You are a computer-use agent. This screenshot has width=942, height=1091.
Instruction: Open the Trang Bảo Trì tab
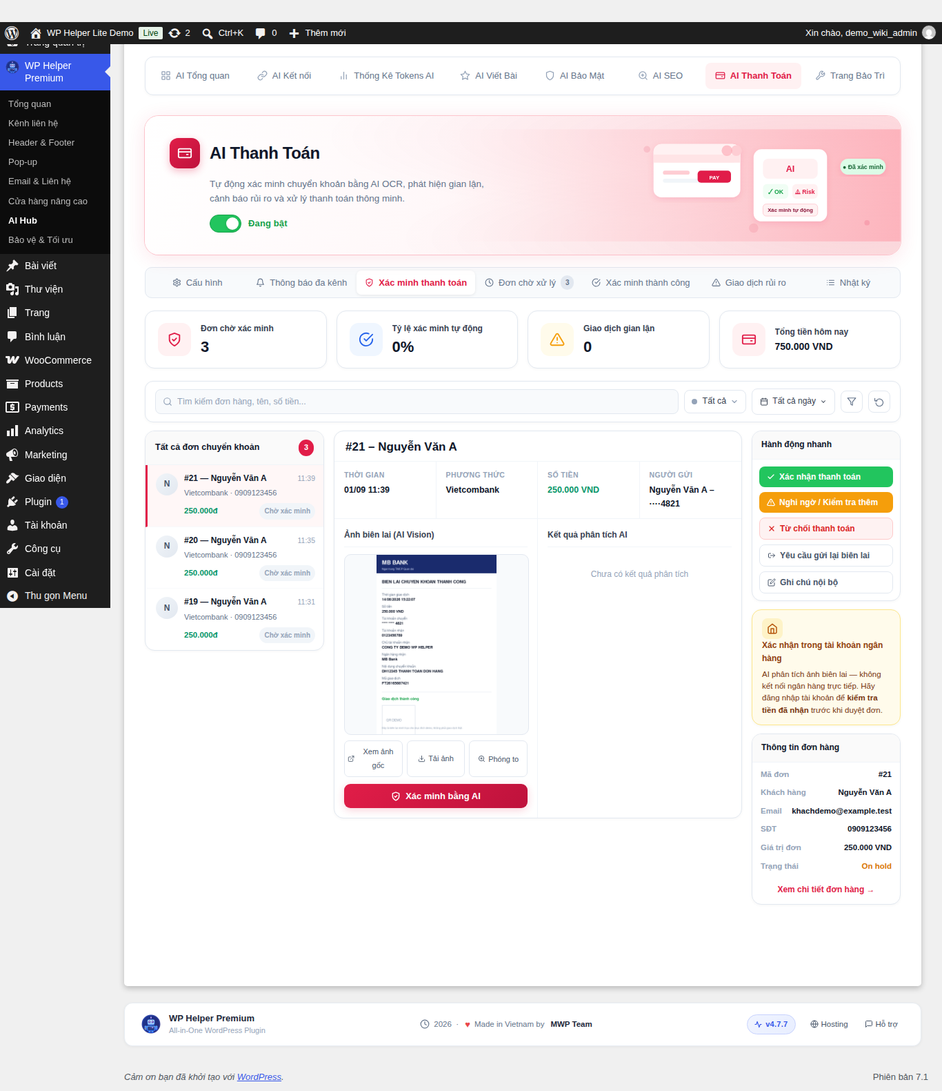pos(850,76)
